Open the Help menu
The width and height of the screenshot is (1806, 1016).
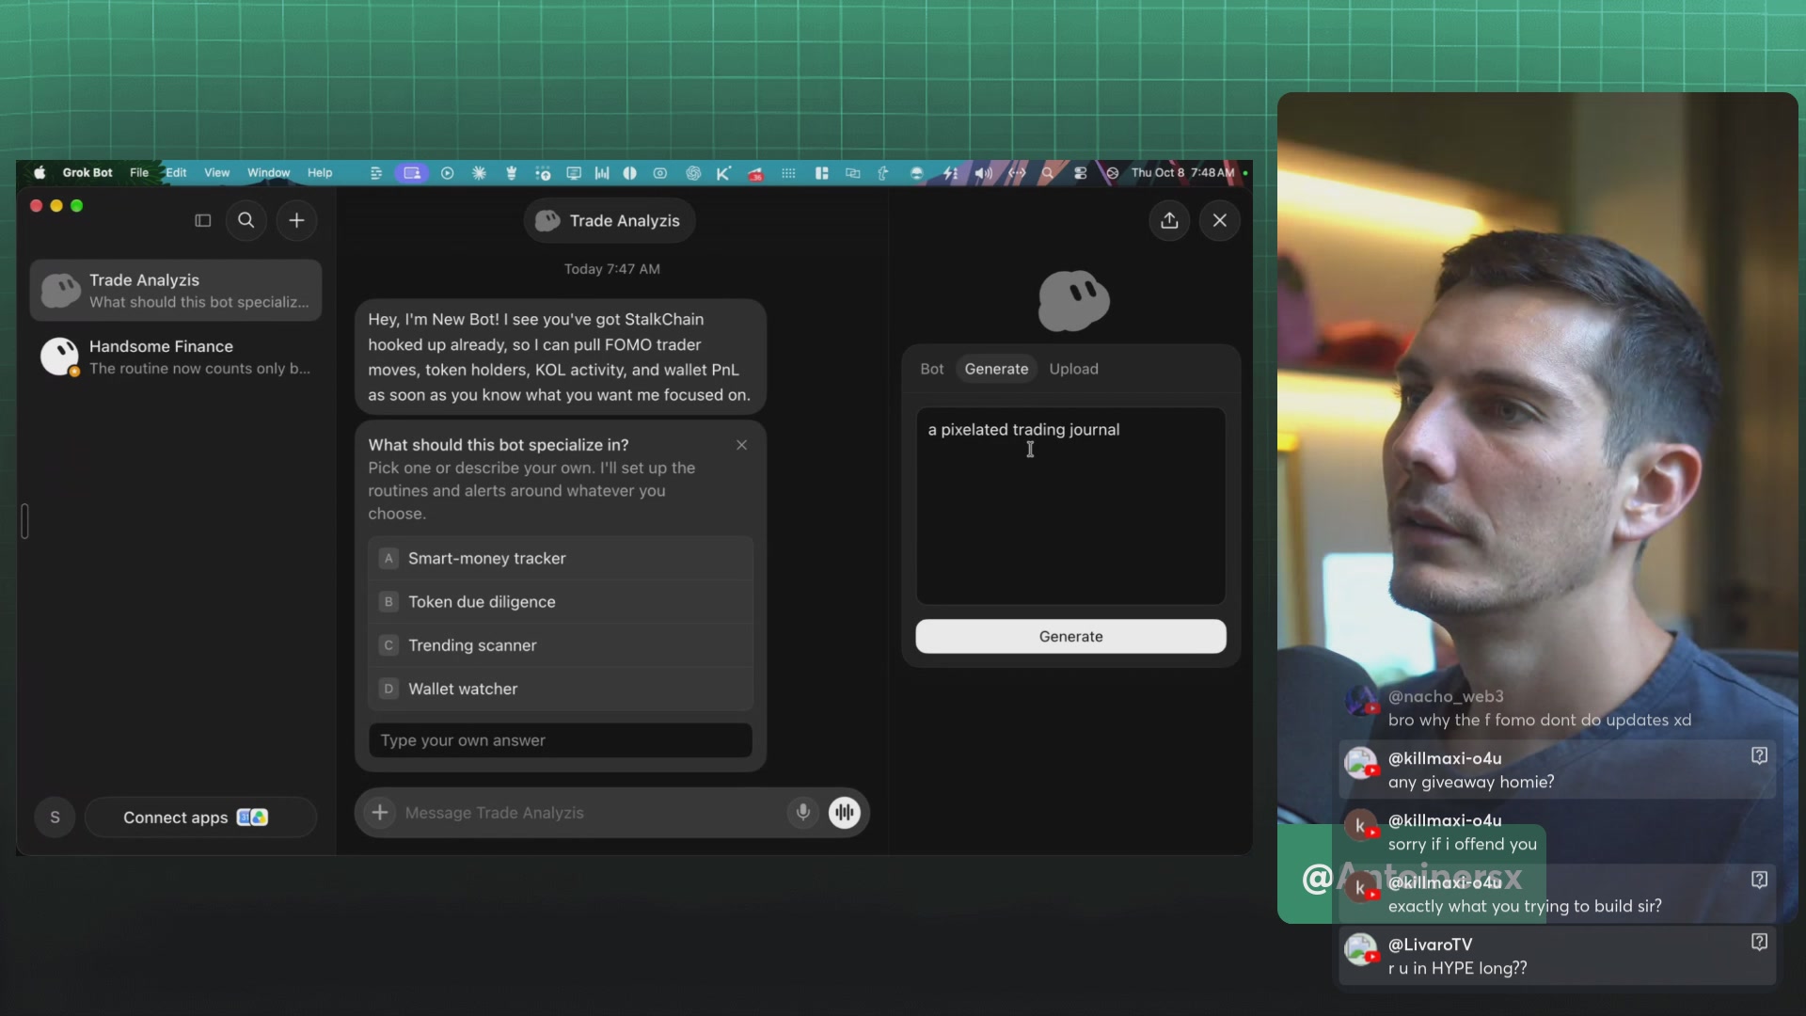[x=320, y=173]
